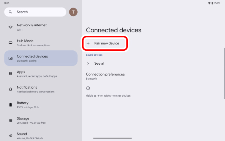This screenshot has height=141, width=225.
Task: Open the T profile avatar
Action: coord(73,12)
